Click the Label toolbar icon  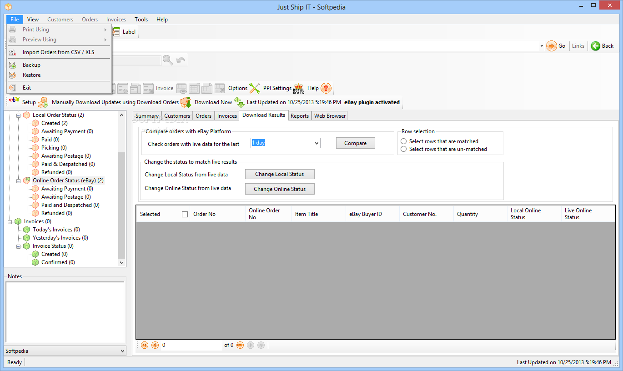click(117, 32)
